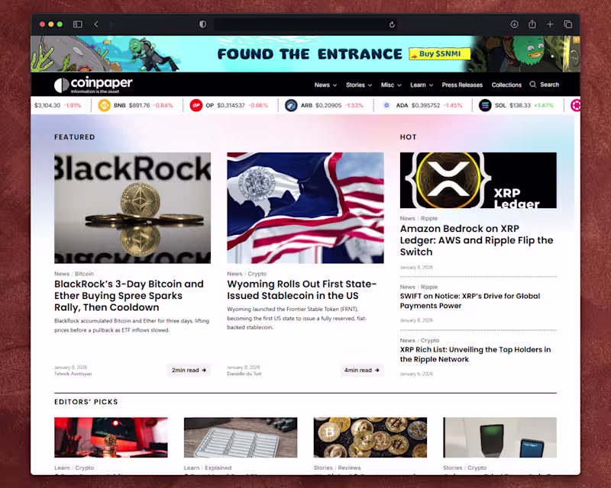Click the Buy $SNMI banner button

pyautogui.click(x=440, y=53)
